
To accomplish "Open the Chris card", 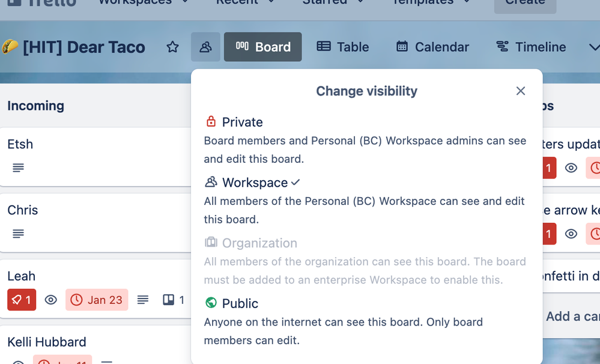I will 95,223.
